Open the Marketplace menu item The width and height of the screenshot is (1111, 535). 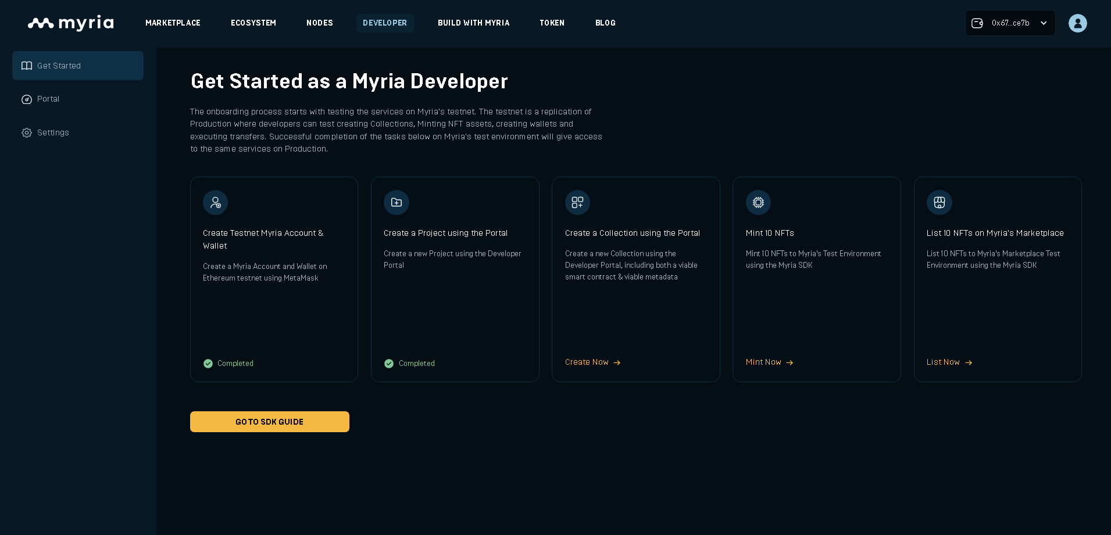pos(173,23)
